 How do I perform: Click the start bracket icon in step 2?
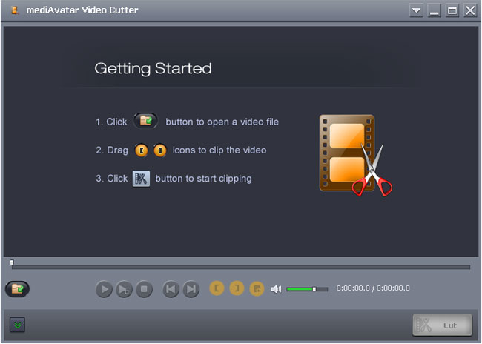142,150
